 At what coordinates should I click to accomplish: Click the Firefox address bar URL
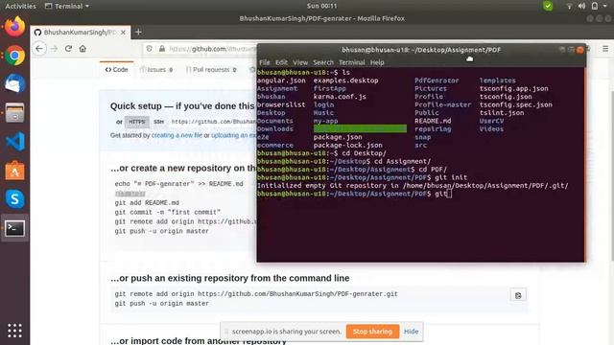(x=213, y=49)
